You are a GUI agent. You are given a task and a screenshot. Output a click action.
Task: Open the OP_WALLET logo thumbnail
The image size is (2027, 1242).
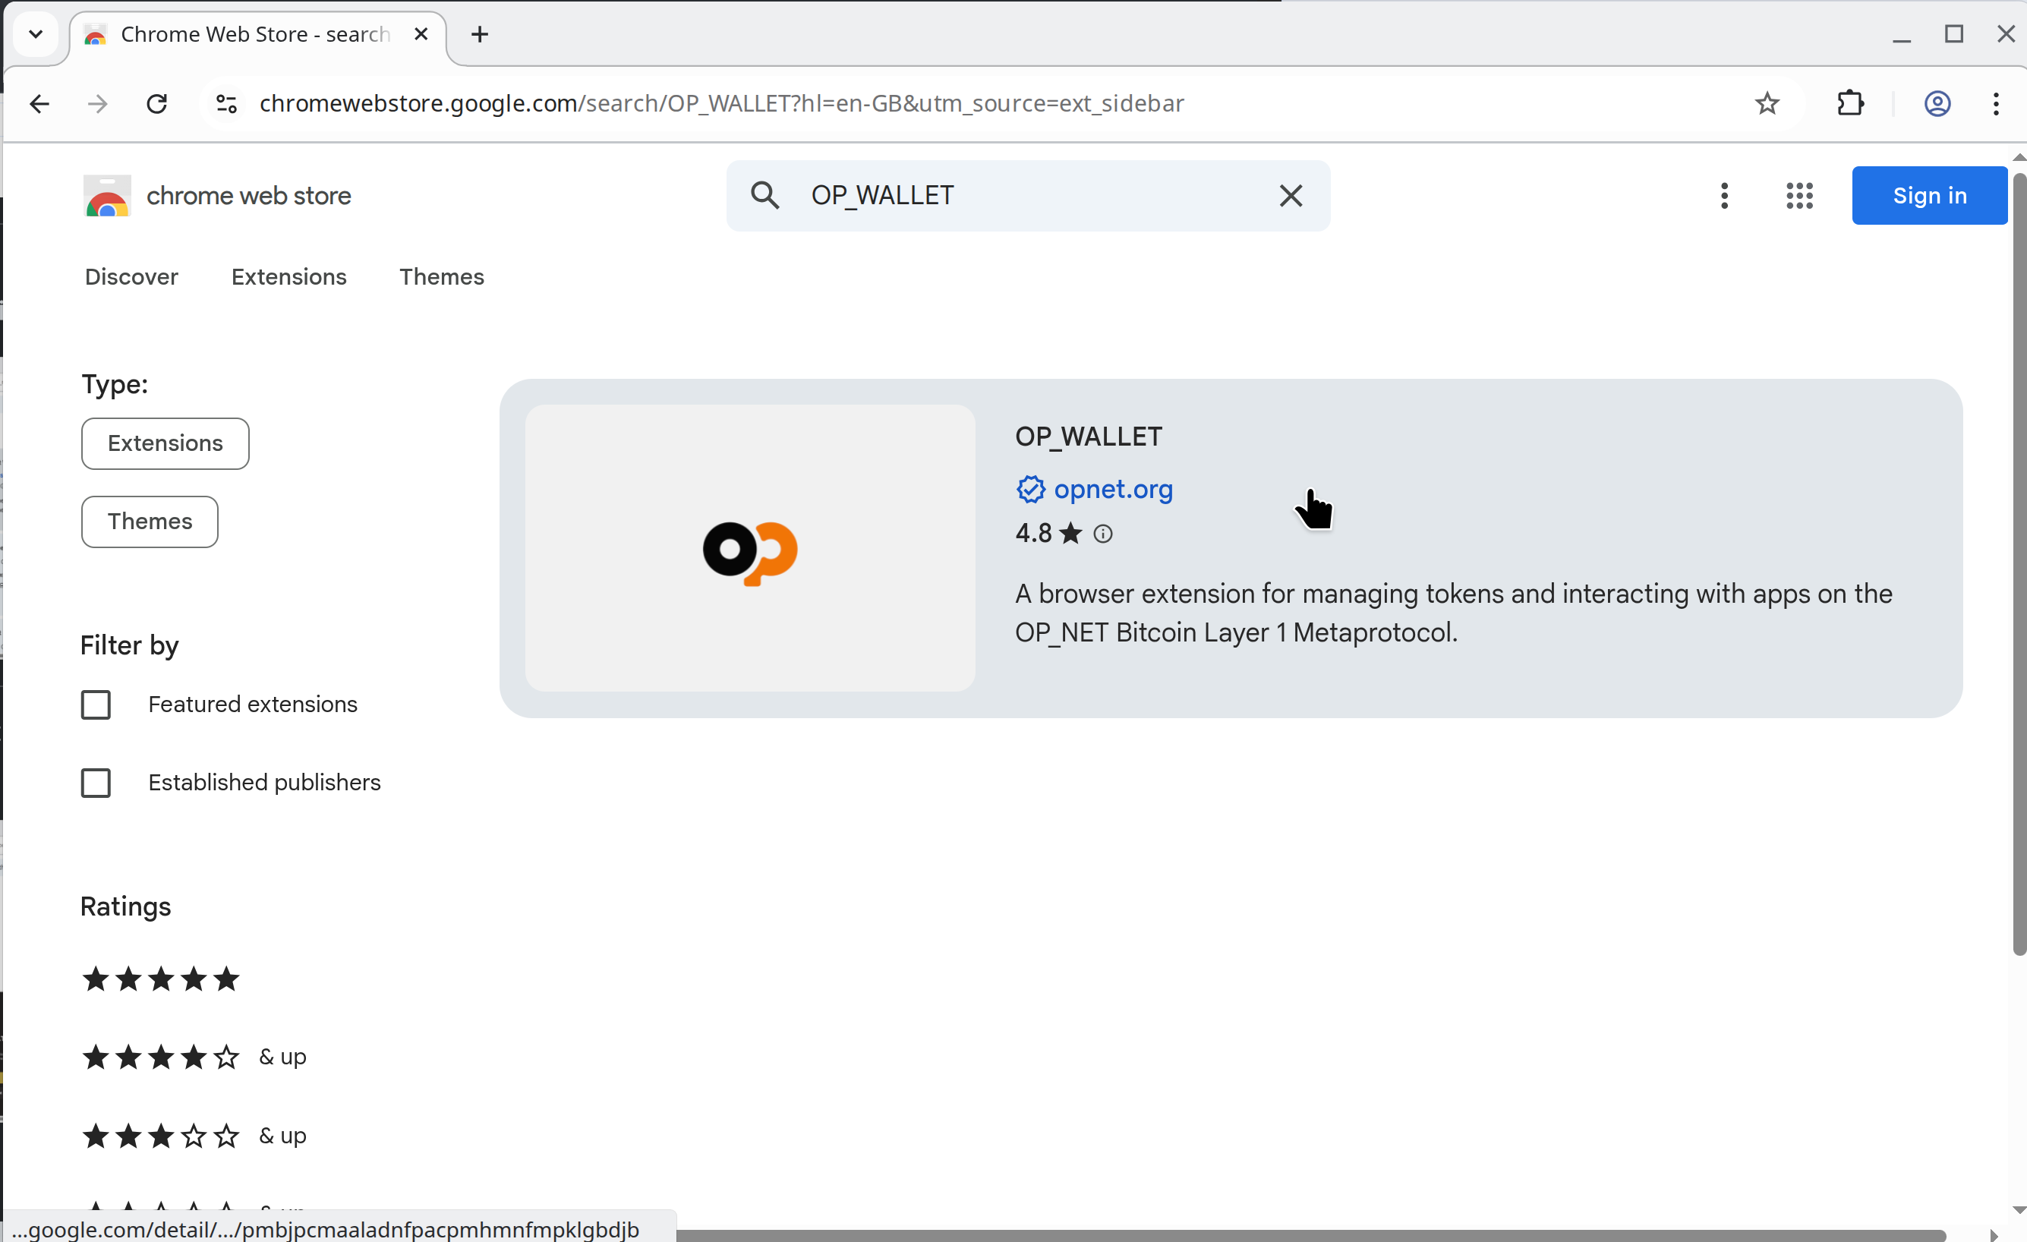(749, 549)
